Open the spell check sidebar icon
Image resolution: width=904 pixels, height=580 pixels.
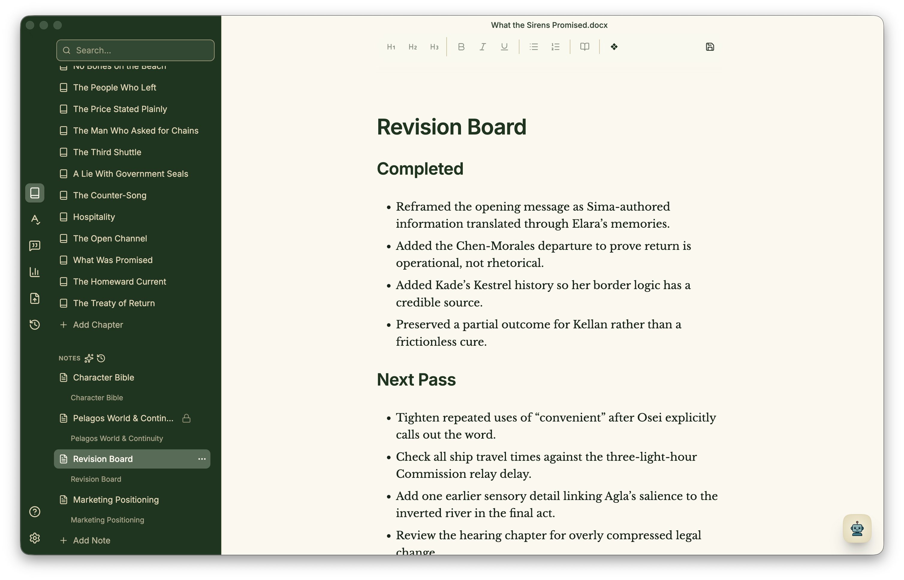point(35,219)
